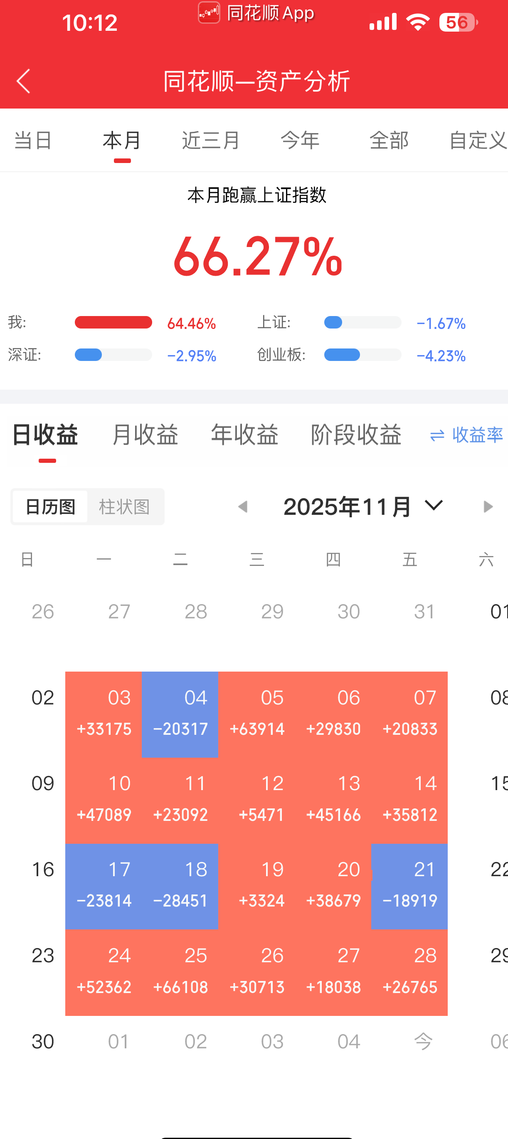Tap the Wi-Fi status icon

pos(418,22)
